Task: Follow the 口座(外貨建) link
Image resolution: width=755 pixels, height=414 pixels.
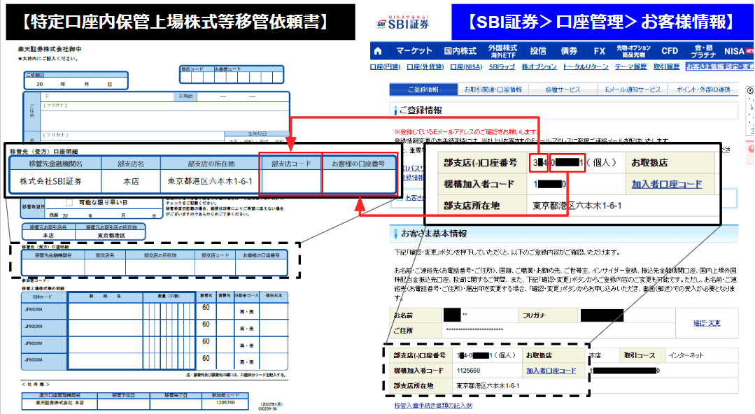Action: (x=425, y=67)
